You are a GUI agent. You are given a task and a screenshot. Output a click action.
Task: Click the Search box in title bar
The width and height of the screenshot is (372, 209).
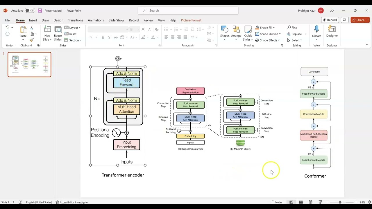188,10
